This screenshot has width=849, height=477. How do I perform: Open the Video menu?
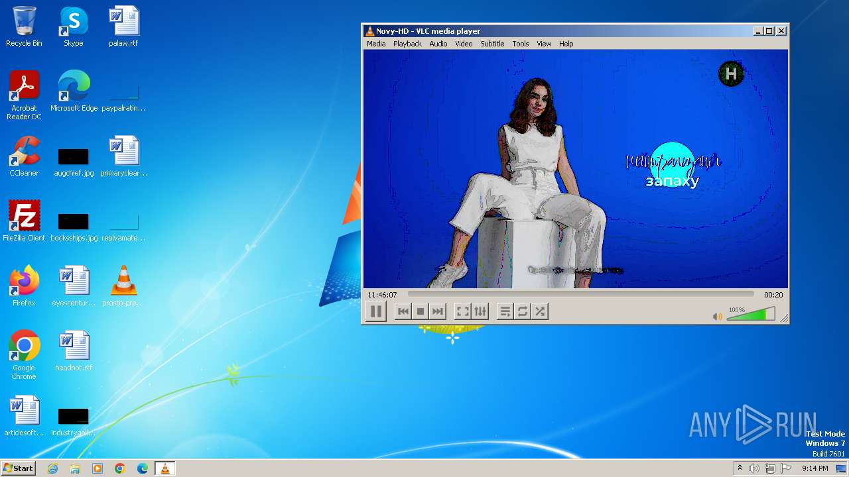[464, 44]
